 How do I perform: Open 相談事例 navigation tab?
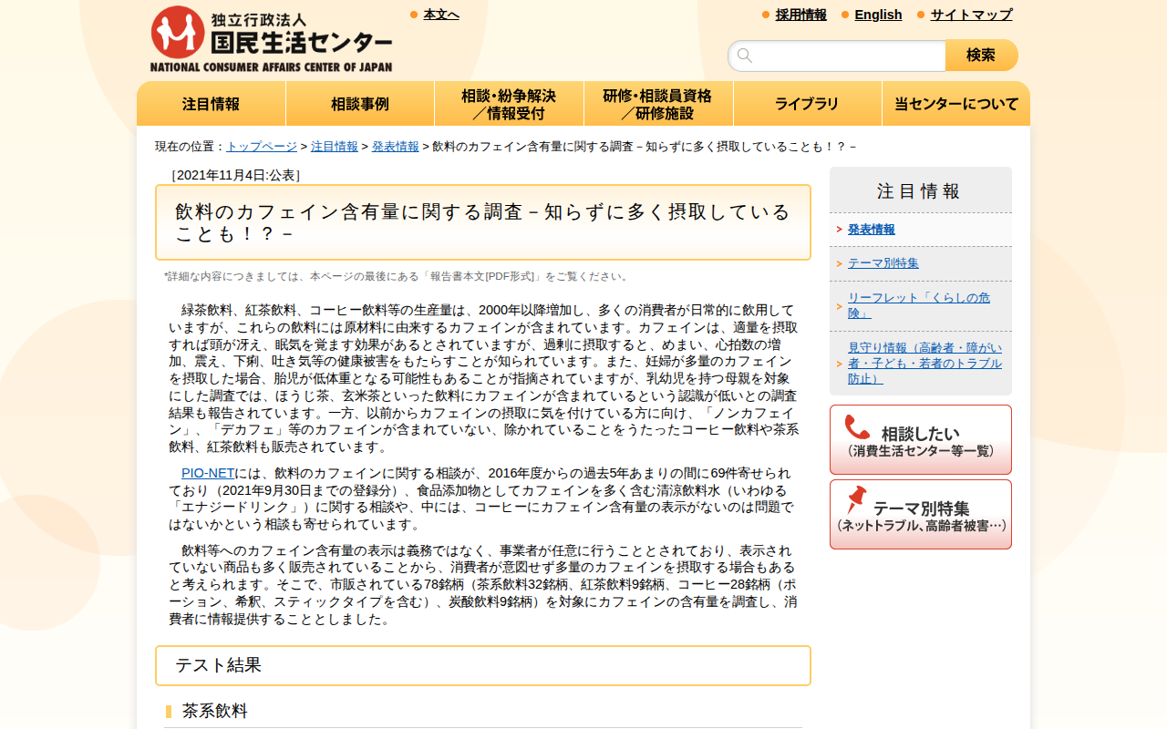(x=360, y=104)
